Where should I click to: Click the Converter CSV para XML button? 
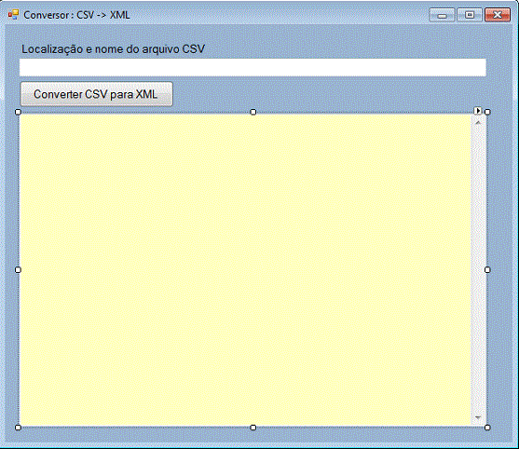(x=96, y=94)
